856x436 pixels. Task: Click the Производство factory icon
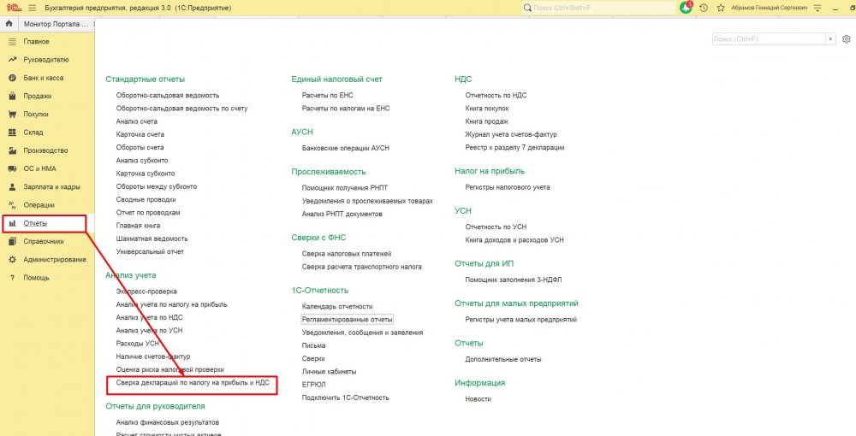click(12, 150)
